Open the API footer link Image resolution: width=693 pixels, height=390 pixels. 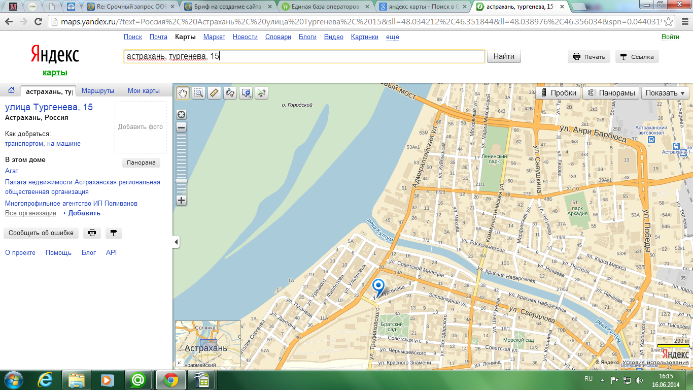coord(111,252)
